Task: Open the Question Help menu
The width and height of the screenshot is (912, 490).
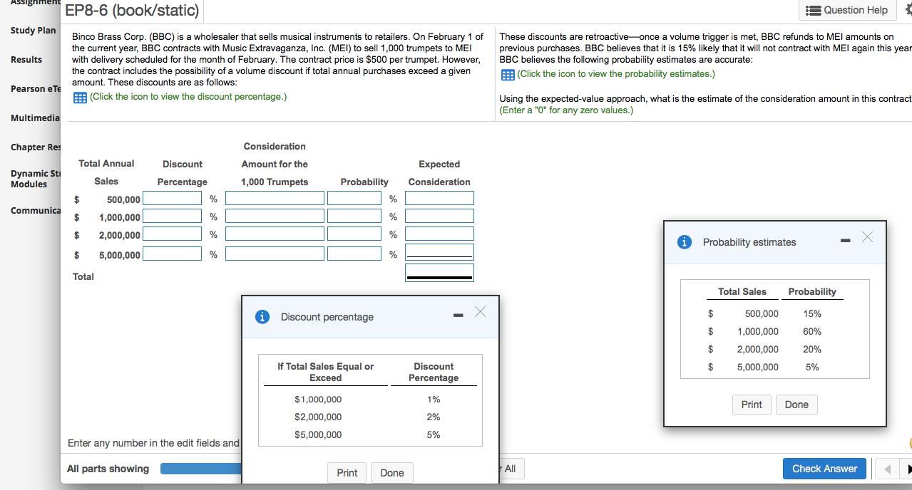Action: [x=848, y=10]
